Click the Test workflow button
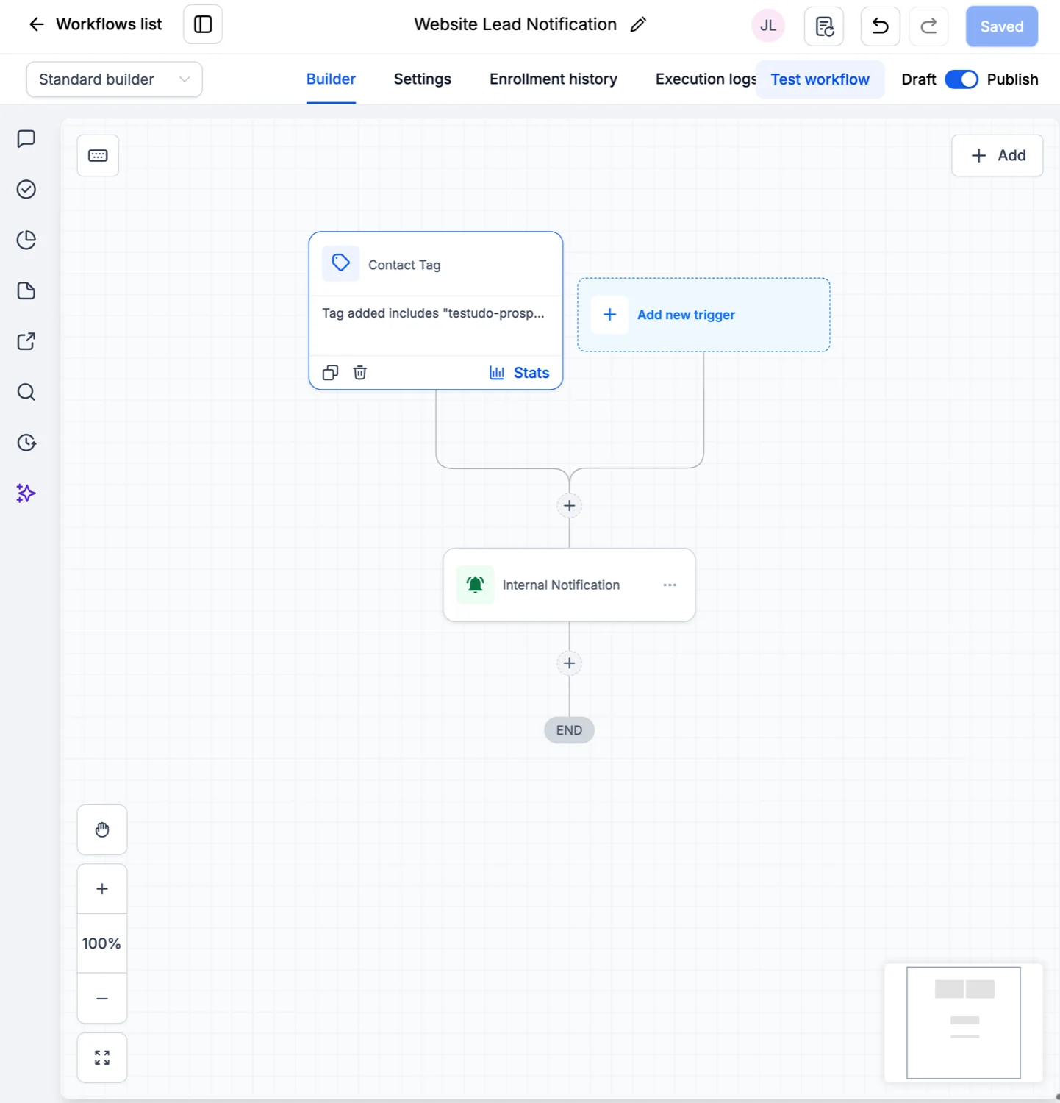Screen dimensions: 1060x1103 pos(820,79)
